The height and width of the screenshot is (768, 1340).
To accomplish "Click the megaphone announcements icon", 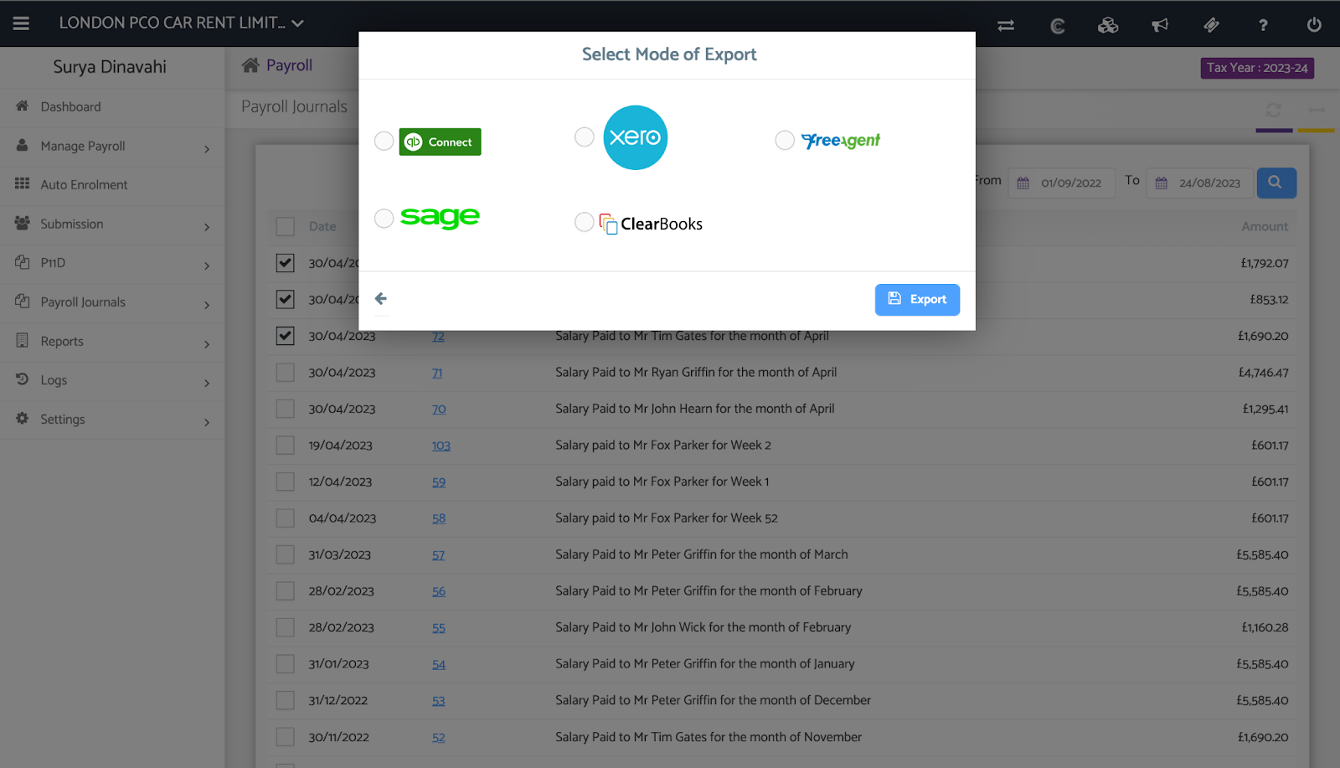I will (x=1160, y=25).
